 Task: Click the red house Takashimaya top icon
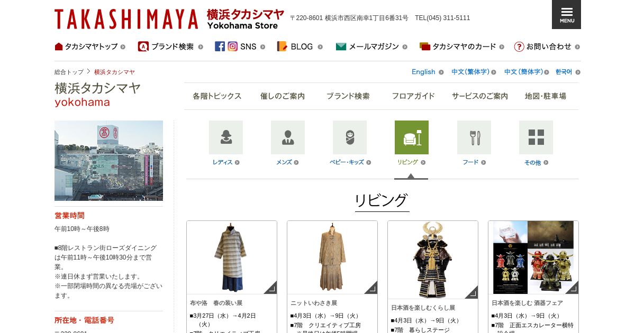point(59,47)
